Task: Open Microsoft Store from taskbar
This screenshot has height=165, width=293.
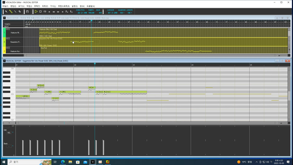Action: coord(78,162)
